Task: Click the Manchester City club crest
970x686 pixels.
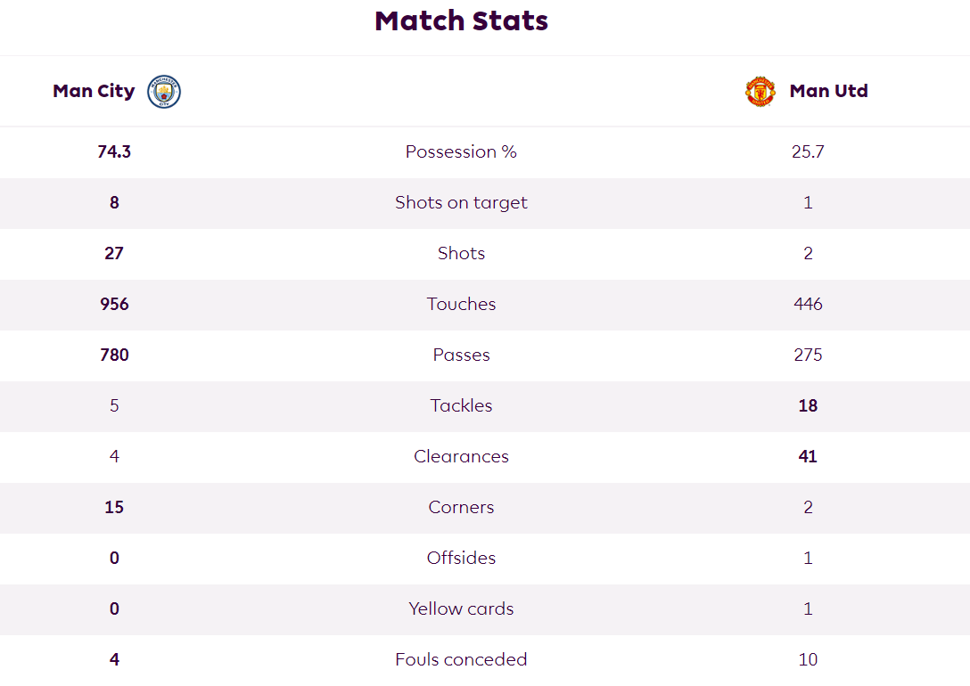Action: pyautogui.click(x=164, y=92)
